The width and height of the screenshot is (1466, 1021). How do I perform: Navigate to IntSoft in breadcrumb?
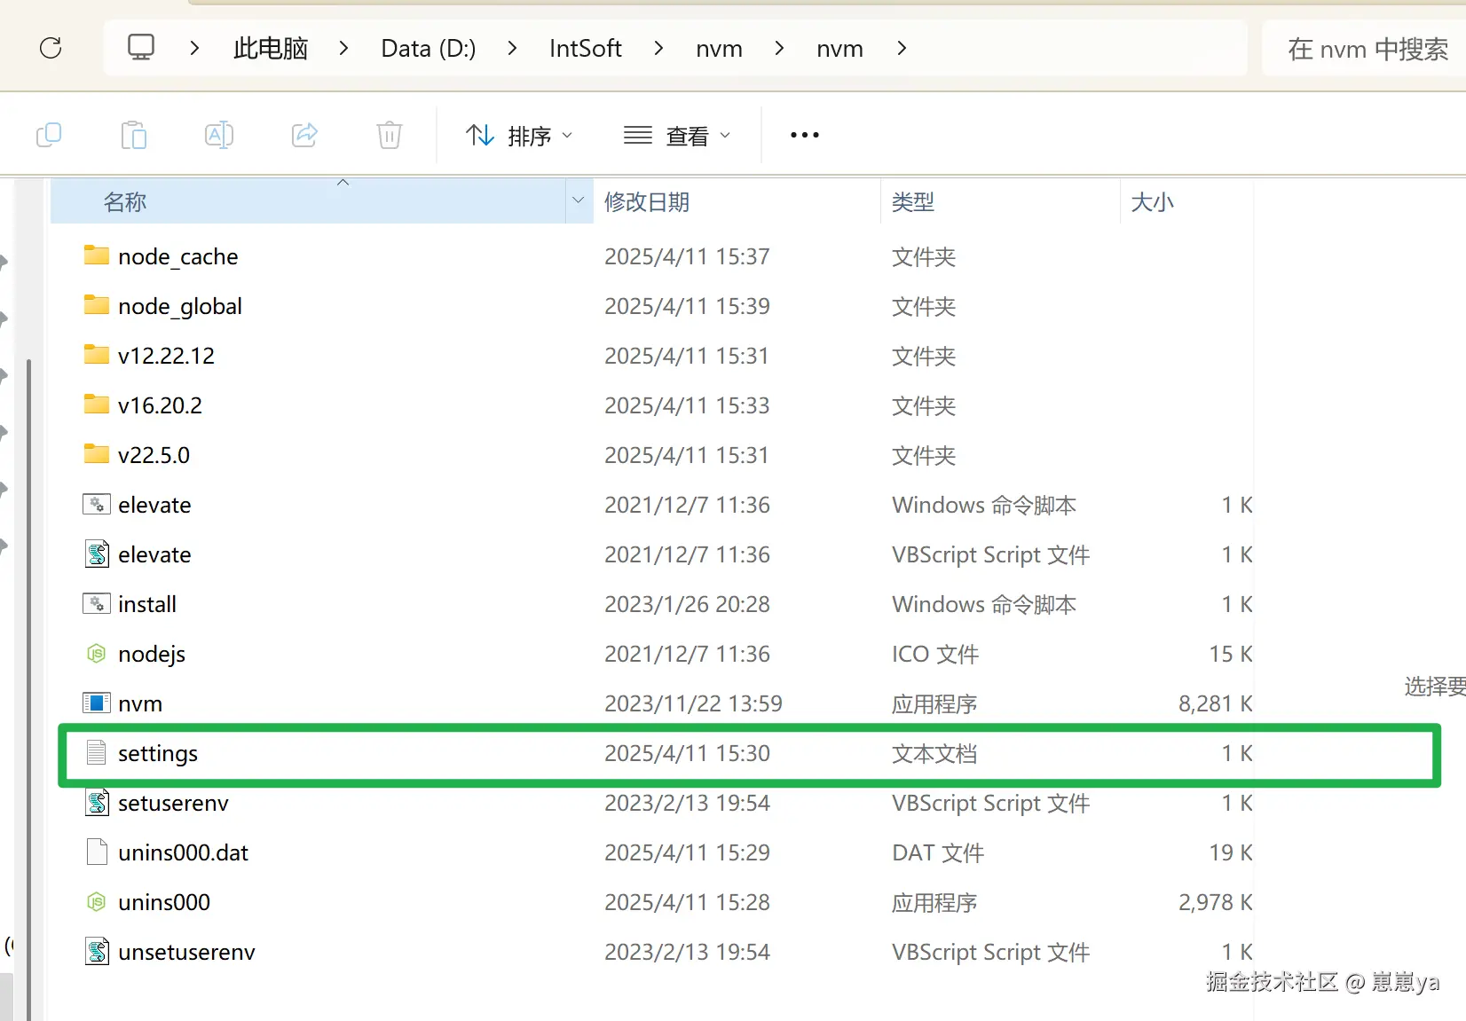[586, 48]
